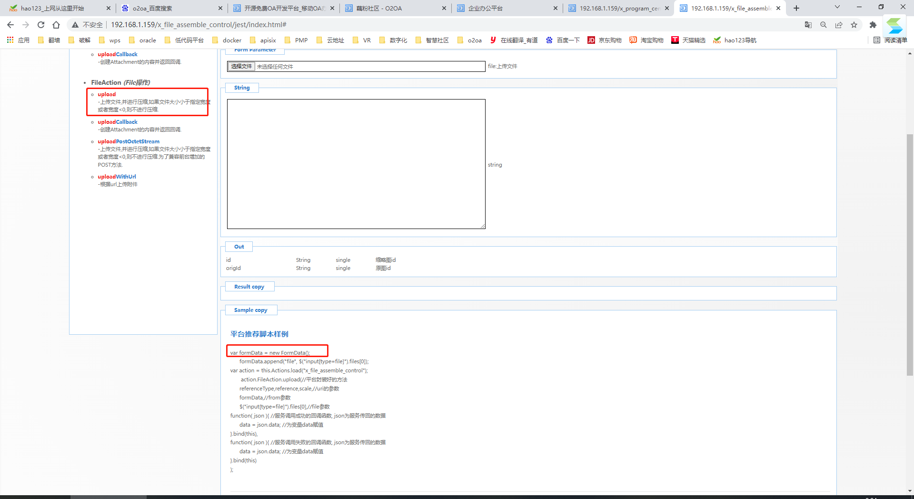914x499 pixels.
Task: Close the active x_file_assemble tab
Action: point(778,8)
